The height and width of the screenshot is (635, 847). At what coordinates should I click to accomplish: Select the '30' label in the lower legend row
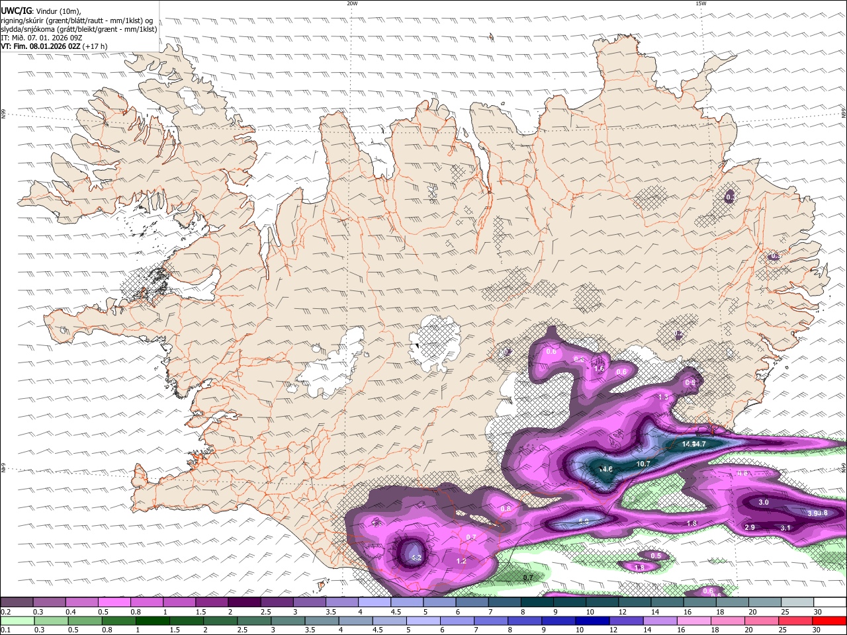point(818,630)
